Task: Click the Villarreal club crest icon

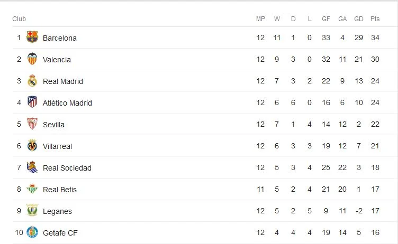Action: click(x=32, y=146)
